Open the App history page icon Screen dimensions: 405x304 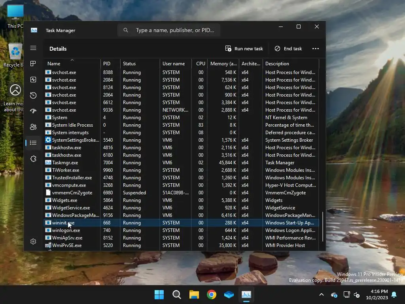tap(33, 95)
